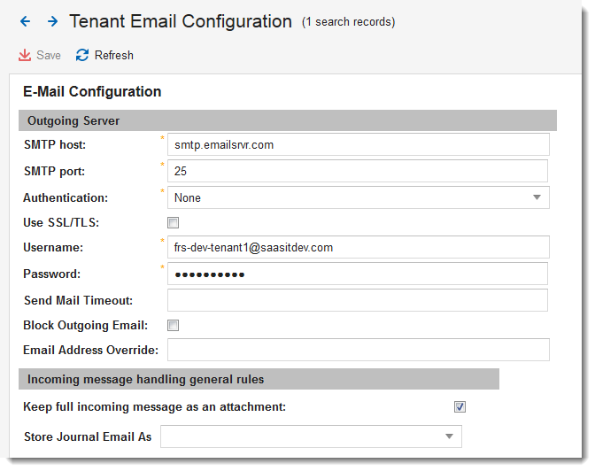
Task: Click the Refresh label in toolbar
Action: click(114, 56)
